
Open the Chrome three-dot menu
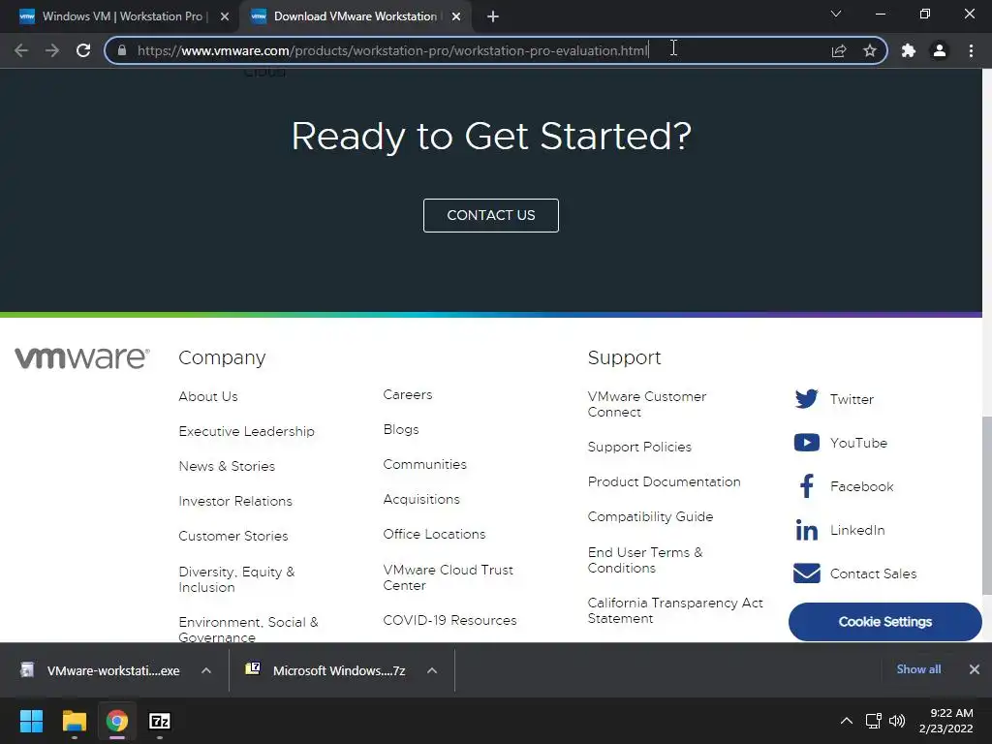coord(971,50)
